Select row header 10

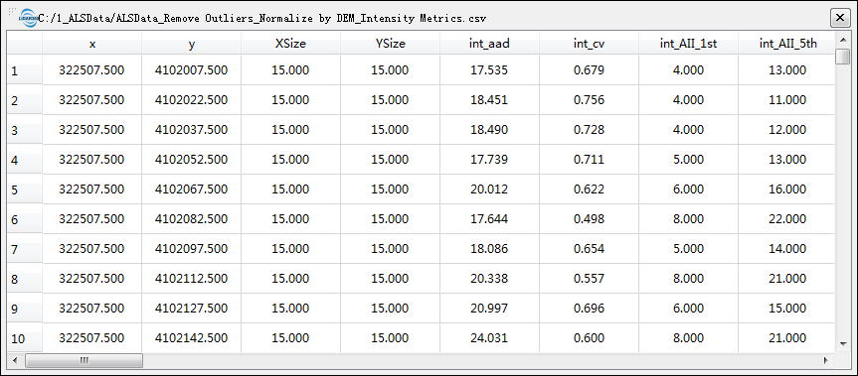point(25,338)
